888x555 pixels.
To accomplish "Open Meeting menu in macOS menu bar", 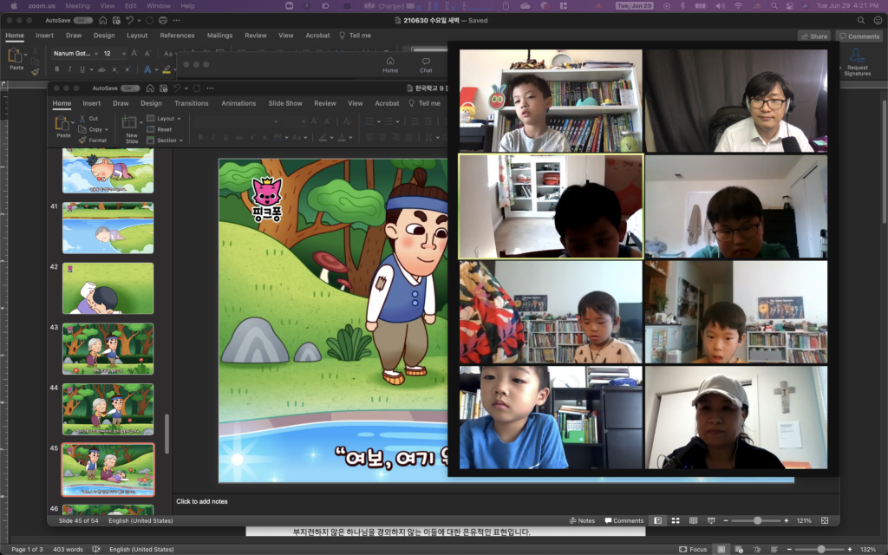I will (77, 5).
